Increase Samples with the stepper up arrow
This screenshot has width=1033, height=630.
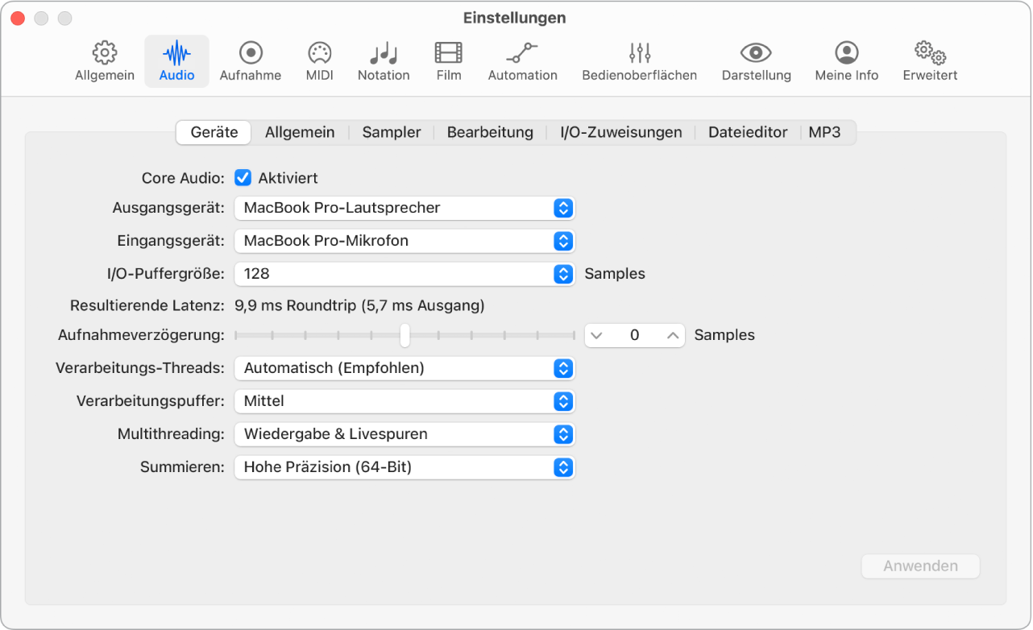tap(671, 335)
